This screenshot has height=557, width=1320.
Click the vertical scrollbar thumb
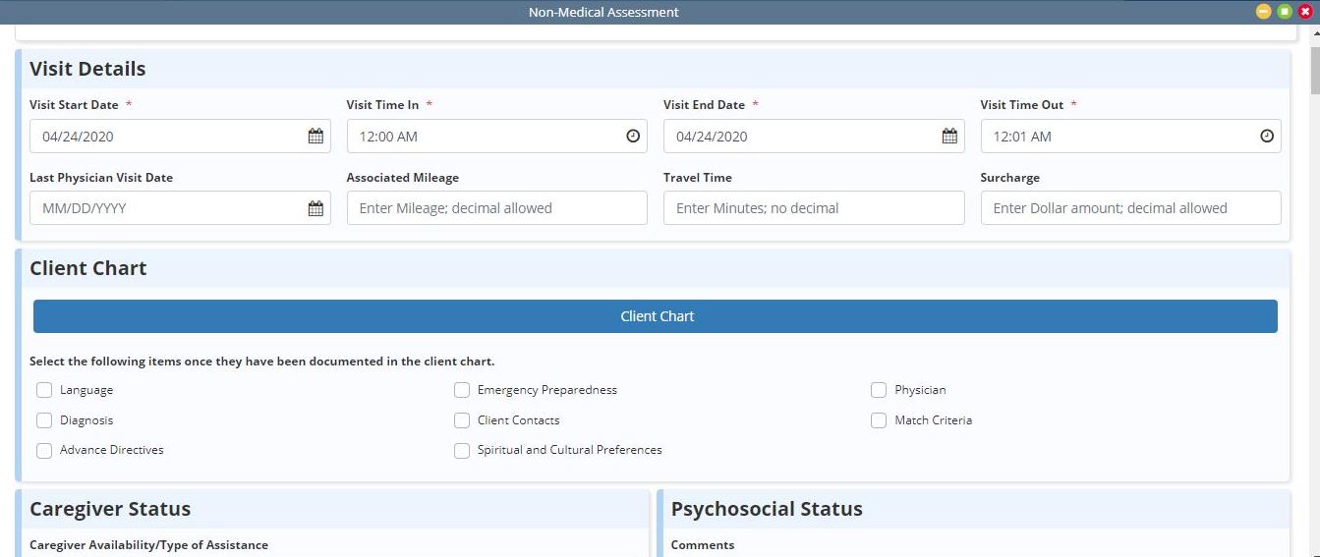(1315, 67)
